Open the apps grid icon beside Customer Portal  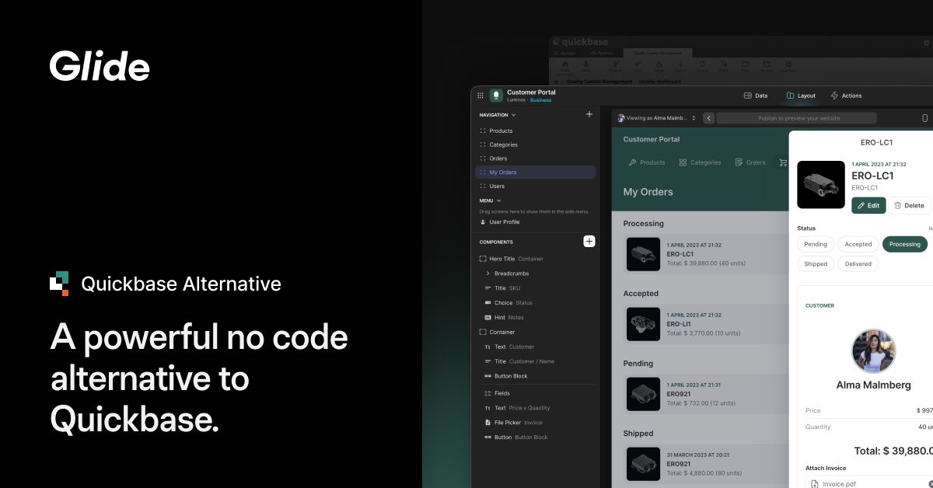pyautogui.click(x=480, y=96)
